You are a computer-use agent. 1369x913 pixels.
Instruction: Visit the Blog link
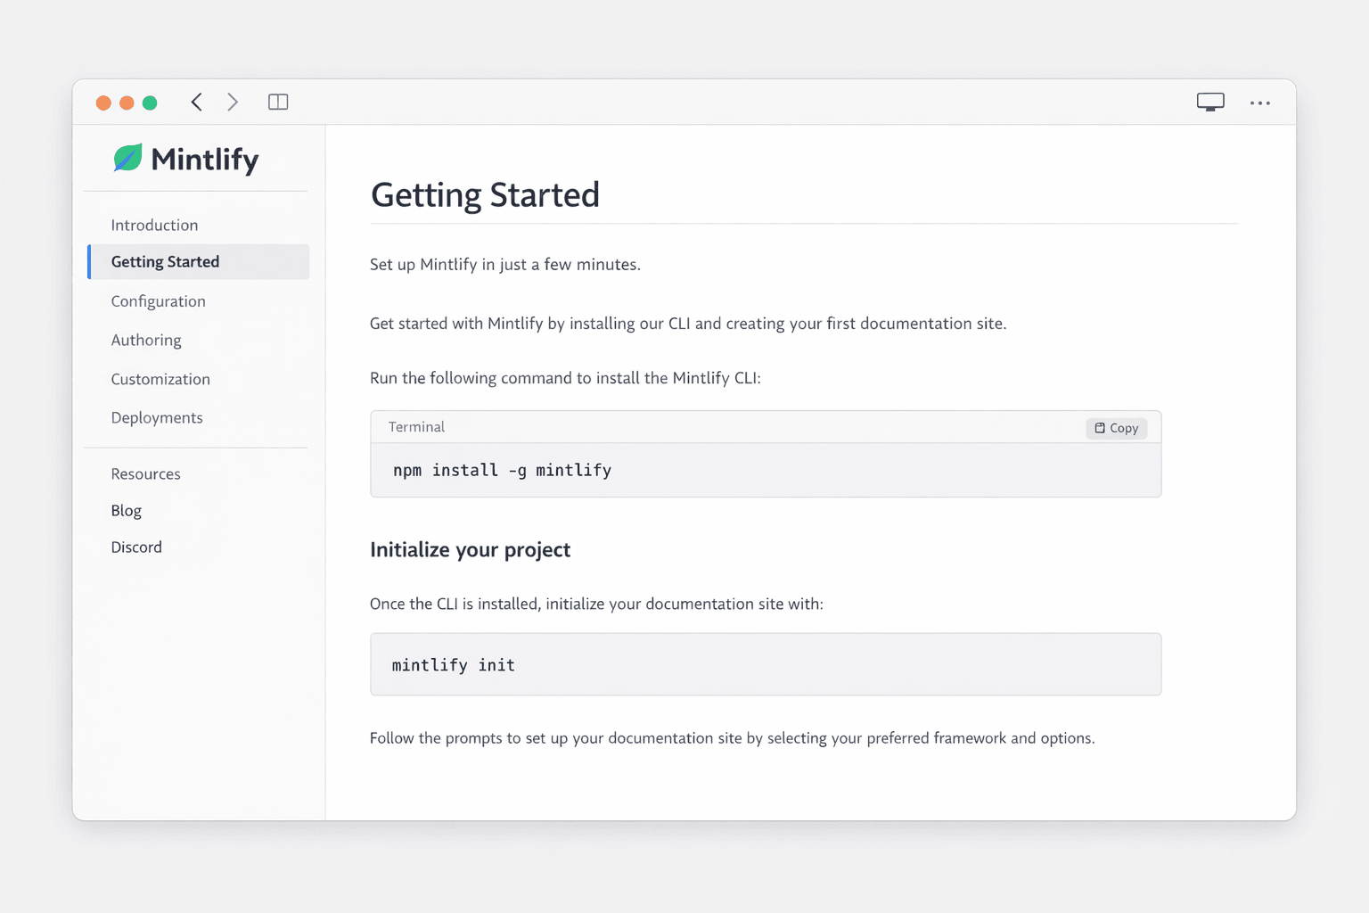pyautogui.click(x=126, y=510)
